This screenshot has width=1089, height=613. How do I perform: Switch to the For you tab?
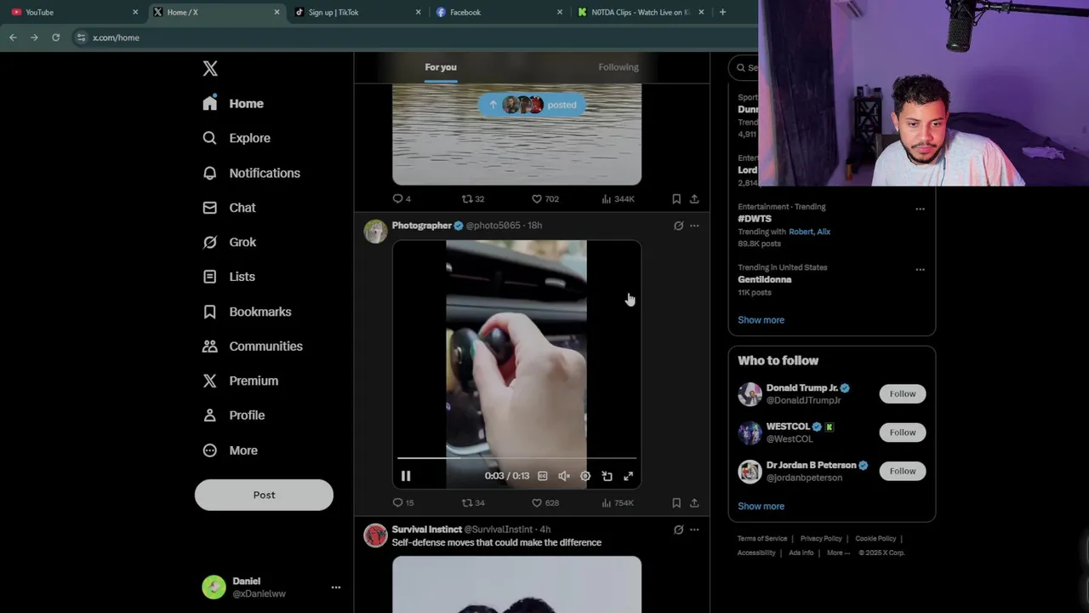coord(441,67)
